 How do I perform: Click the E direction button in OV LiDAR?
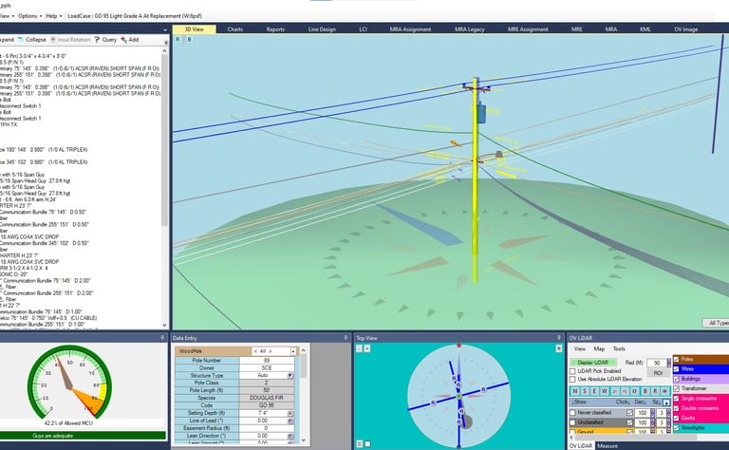point(594,391)
